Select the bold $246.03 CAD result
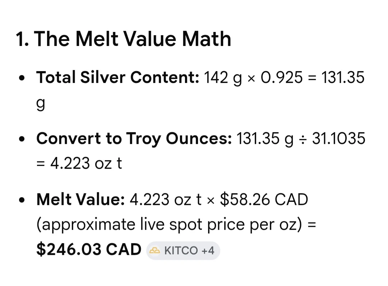This screenshot has height=286, width=388. click(x=89, y=249)
